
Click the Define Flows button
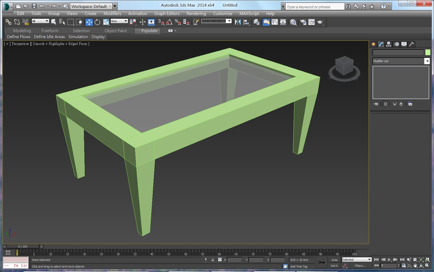tap(18, 37)
